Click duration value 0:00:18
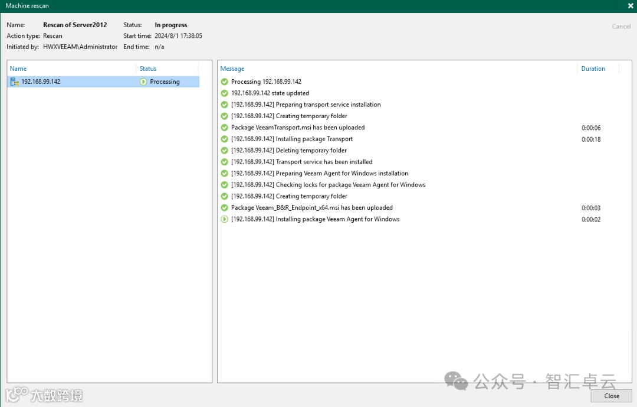The height and width of the screenshot is (407, 637). (591, 139)
